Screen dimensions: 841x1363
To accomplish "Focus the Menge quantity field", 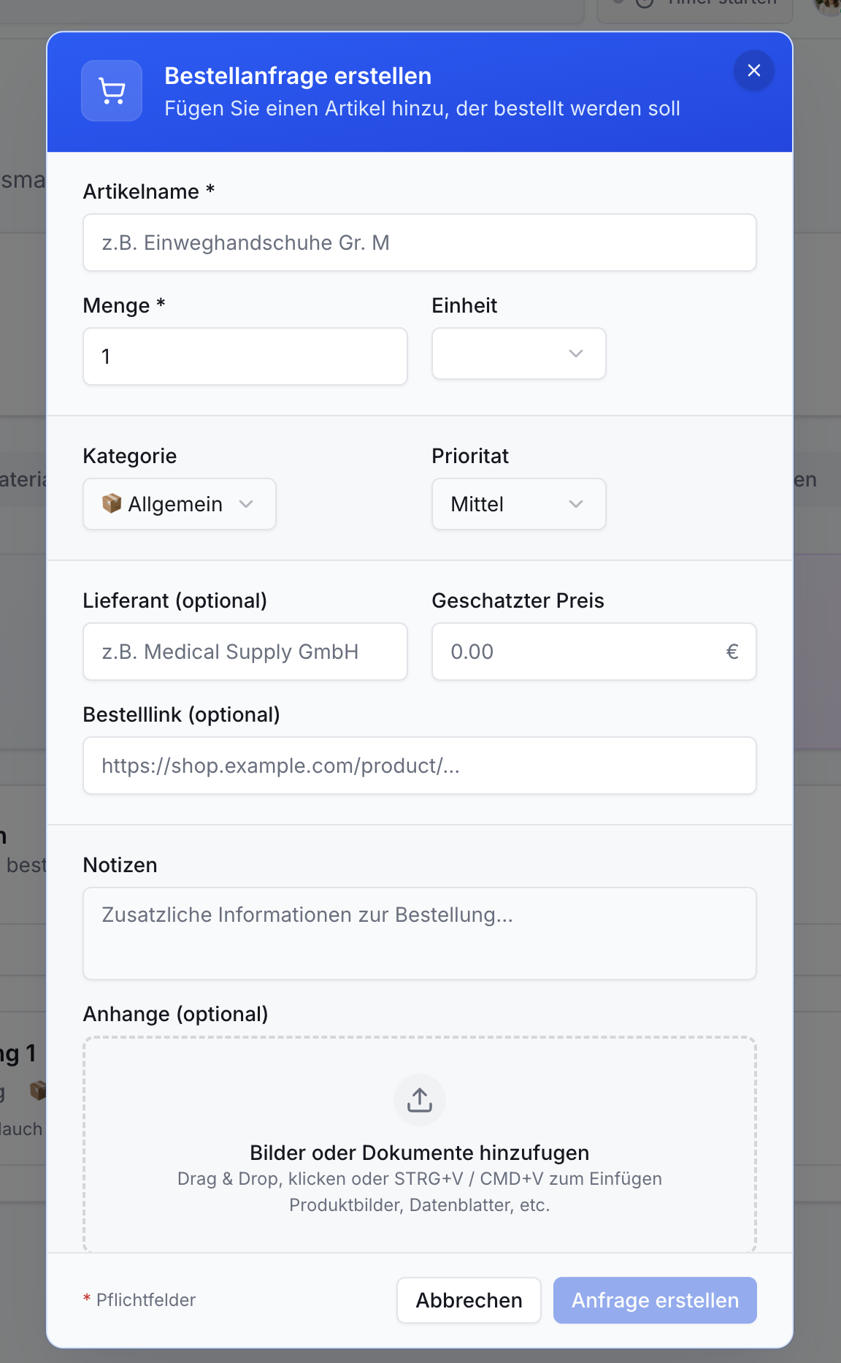I will tap(245, 356).
